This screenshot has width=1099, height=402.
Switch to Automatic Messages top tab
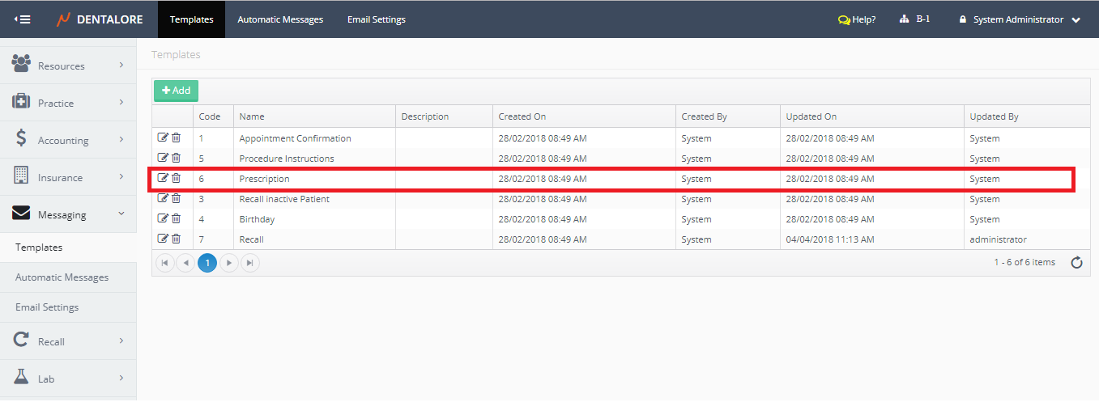280,19
